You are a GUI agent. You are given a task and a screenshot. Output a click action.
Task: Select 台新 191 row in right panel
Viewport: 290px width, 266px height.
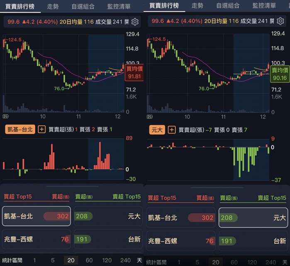253,241
